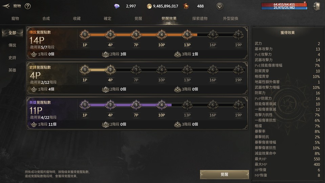Select stage 2 node in 史詩 awakening track
The width and height of the screenshot is (325, 183).
110,70
